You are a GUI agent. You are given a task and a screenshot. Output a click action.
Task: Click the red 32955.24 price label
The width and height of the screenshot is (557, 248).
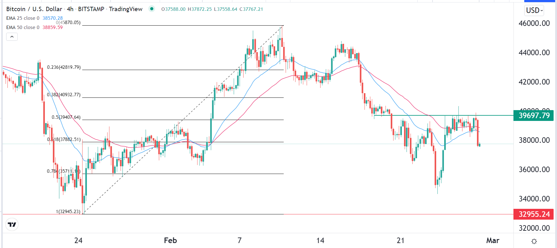tap(534, 214)
